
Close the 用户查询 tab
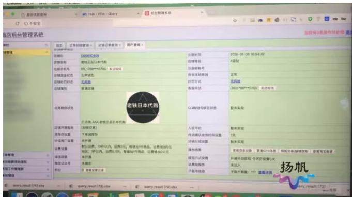pos(142,45)
